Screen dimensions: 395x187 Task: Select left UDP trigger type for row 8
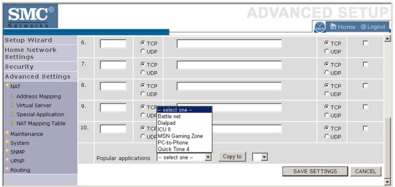[x=143, y=94]
